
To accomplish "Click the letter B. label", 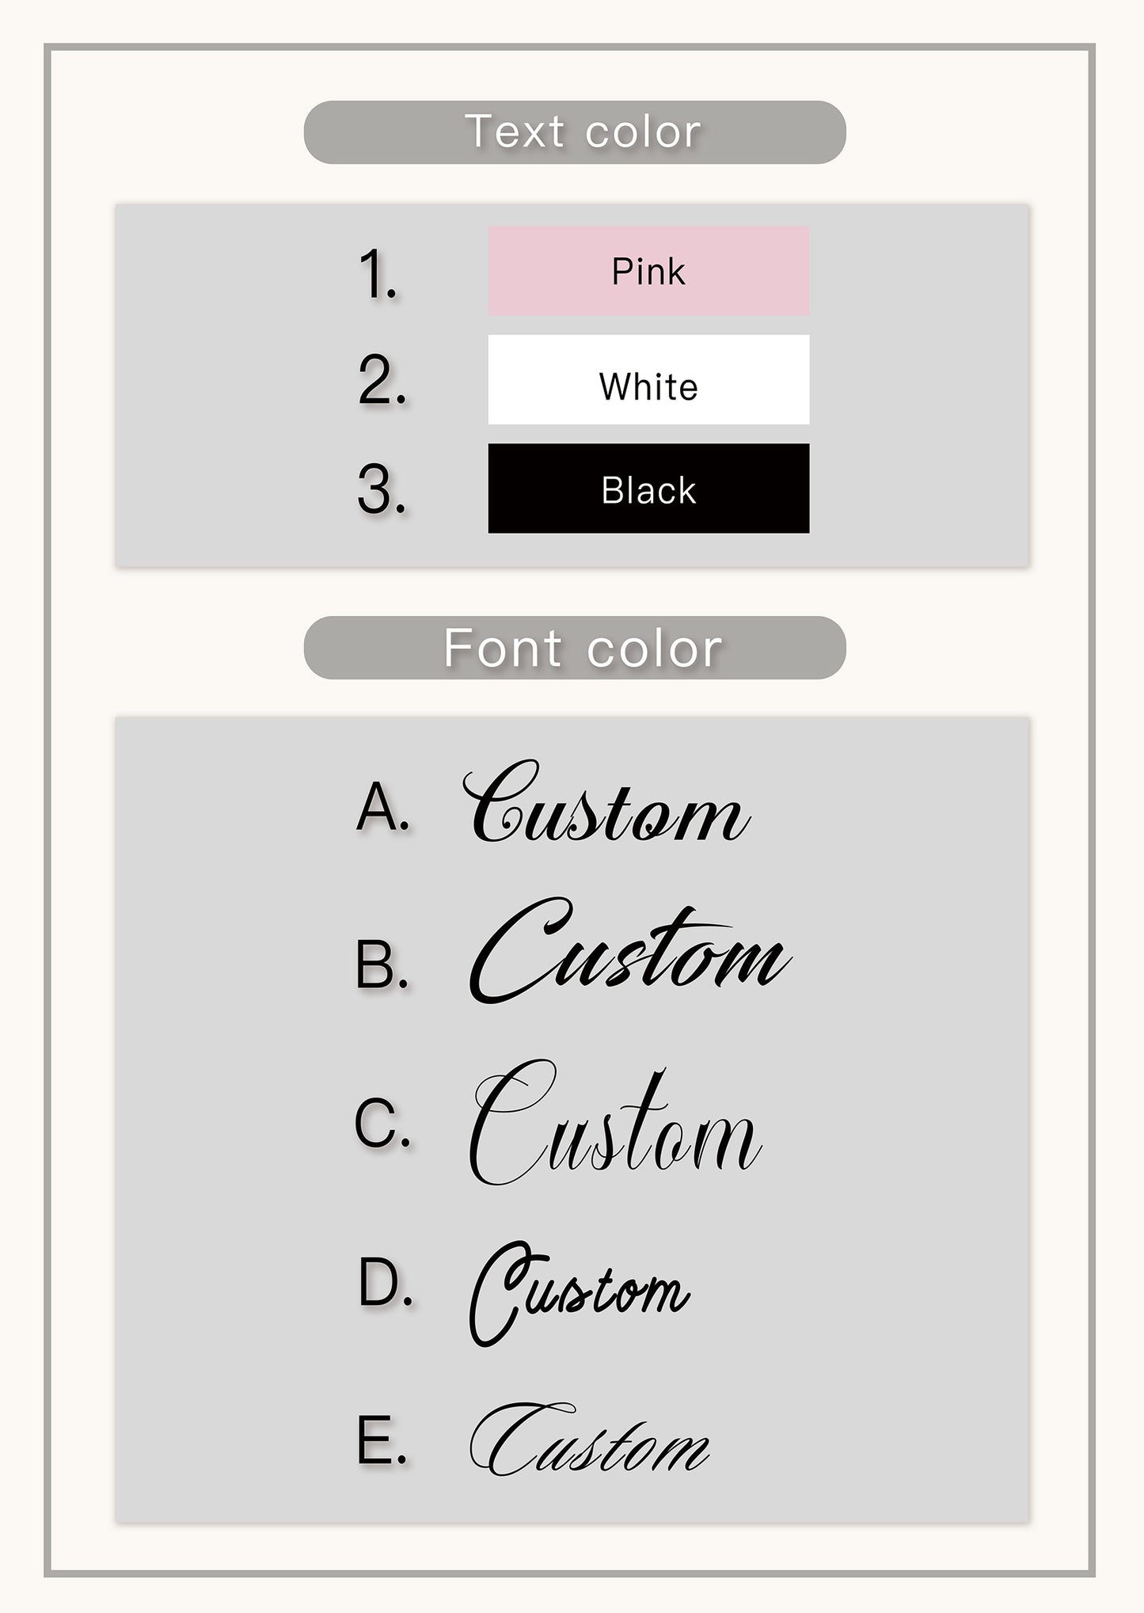I will pos(382,965).
